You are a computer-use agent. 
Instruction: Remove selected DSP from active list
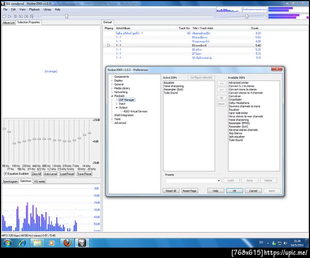click(222, 90)
